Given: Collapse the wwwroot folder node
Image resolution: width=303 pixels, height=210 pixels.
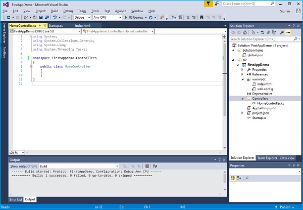Looking at the screenshot, I should point(242,79).
